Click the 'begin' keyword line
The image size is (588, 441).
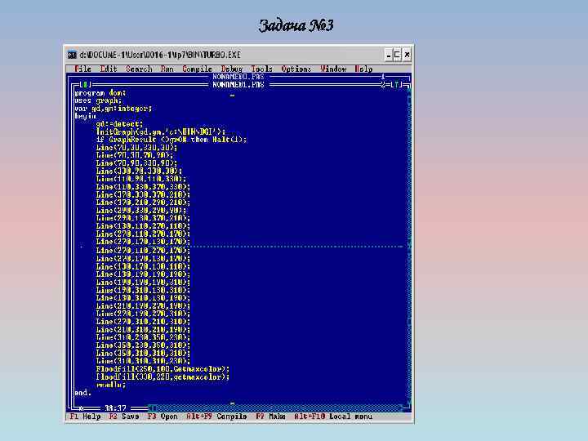85,116
